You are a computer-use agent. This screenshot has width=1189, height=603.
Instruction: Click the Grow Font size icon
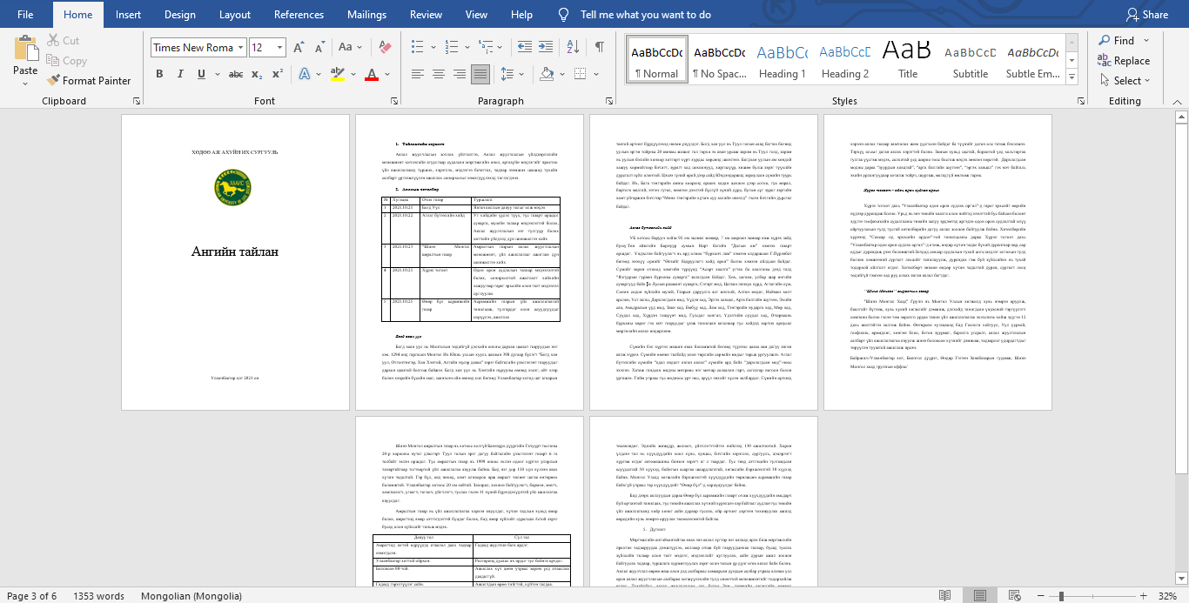[x=299, y=48]
